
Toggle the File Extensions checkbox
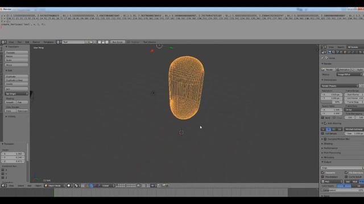(346, 172)
